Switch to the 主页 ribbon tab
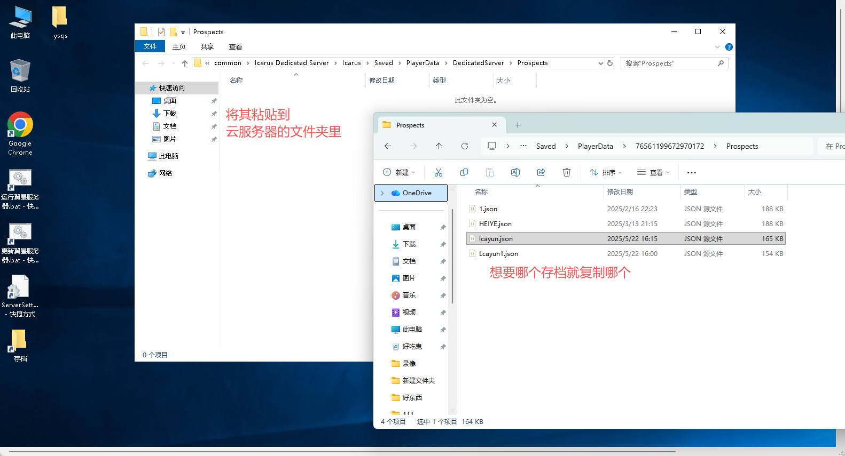 [179, 47]
